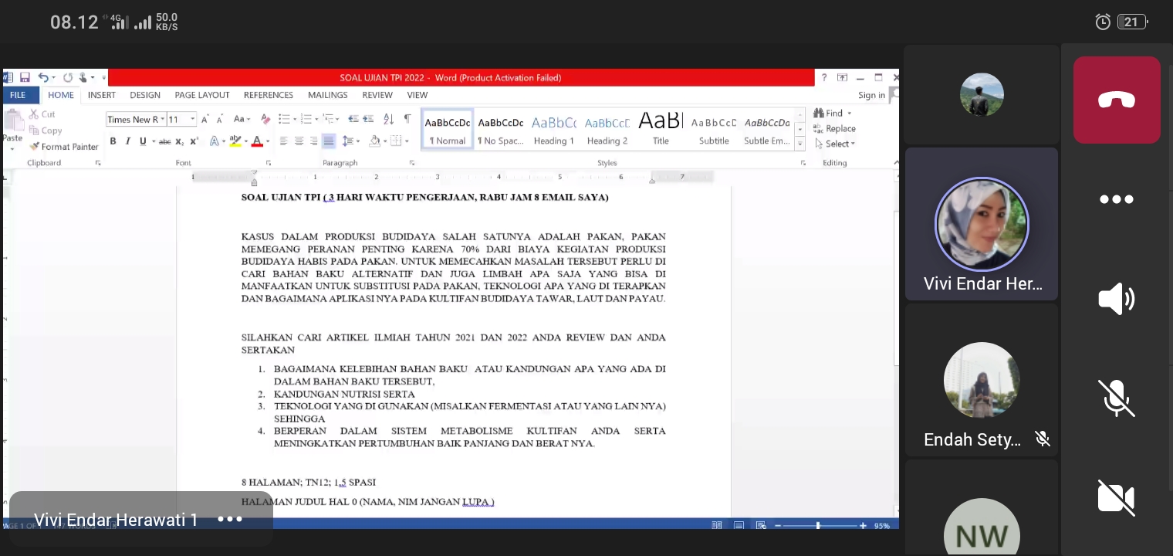Click the Align Right icon
The width and height of the screenshot is (1173, 556).
313,141
